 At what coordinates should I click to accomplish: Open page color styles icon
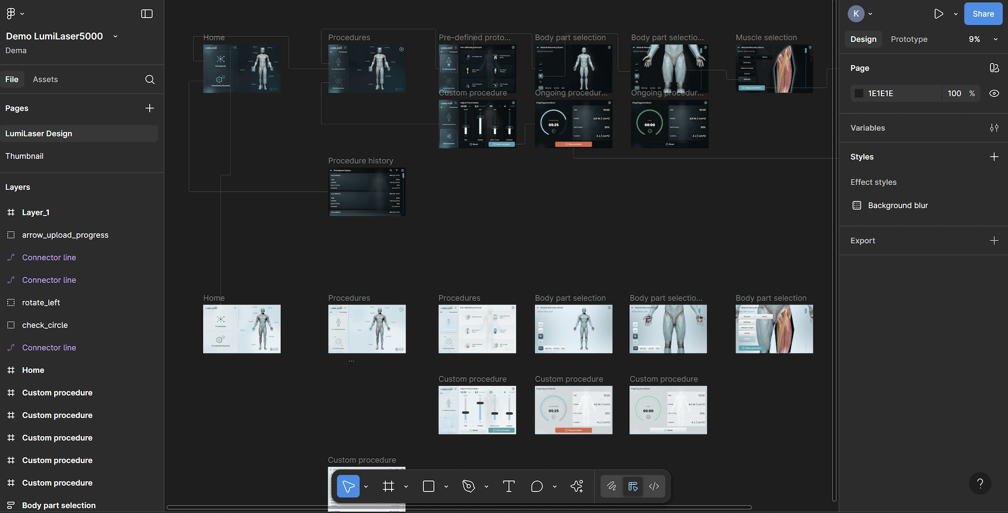[994, 68]
